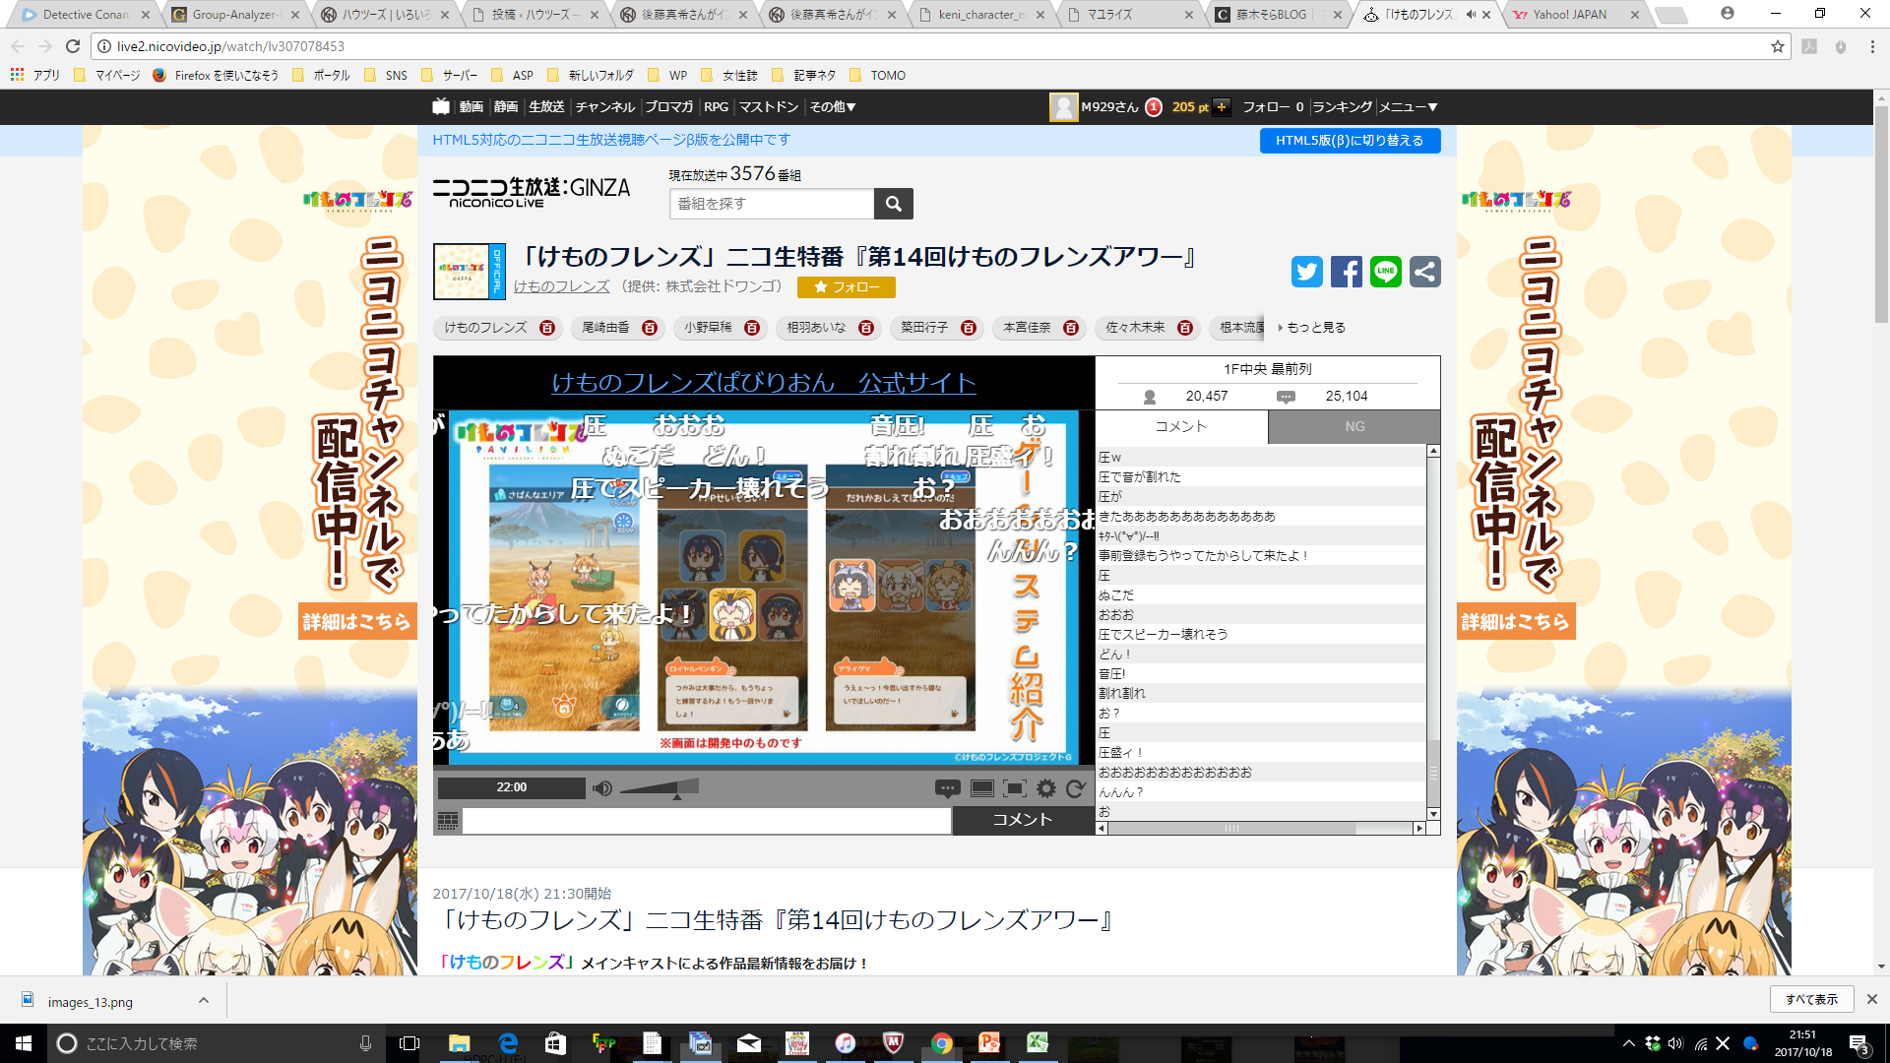Open the M929 user avatar
This screenshot has width=1890, height=1063.
click(1063, 107)
